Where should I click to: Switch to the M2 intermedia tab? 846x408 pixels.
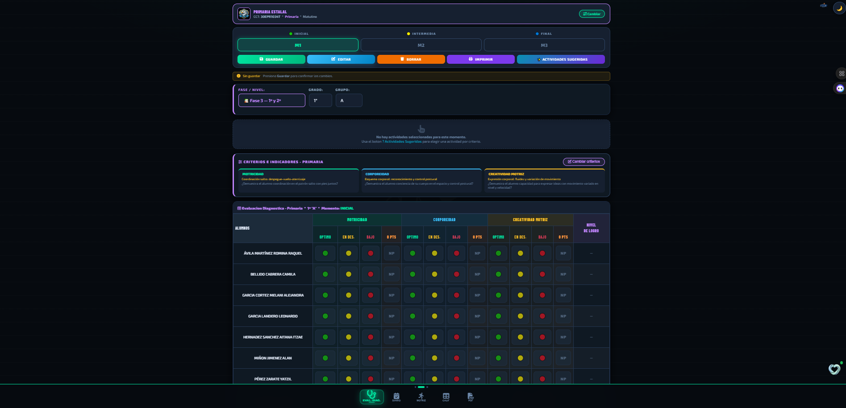click(x=421, y=45)
